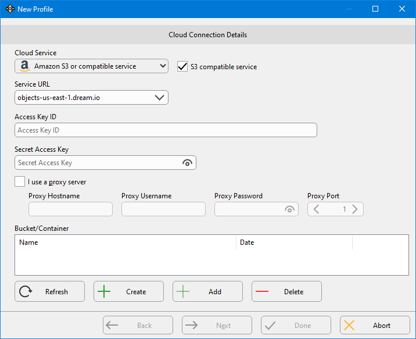Sort buckets by Name column header
Viewport: 416px width, 339px height.
125,242
